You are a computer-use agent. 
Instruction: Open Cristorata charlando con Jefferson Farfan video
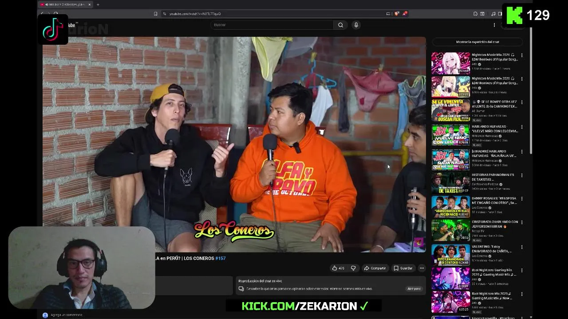point(450,230)
